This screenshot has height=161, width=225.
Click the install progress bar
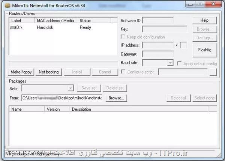pos(63,63)
